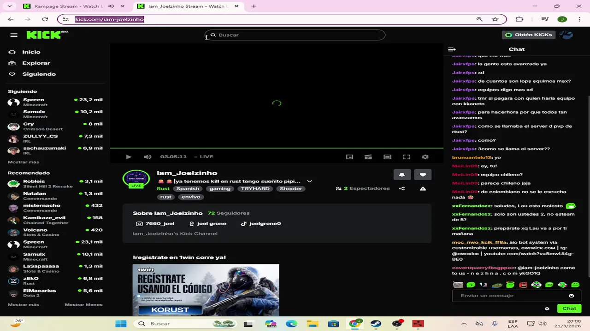Select the envivo tag

191,197
